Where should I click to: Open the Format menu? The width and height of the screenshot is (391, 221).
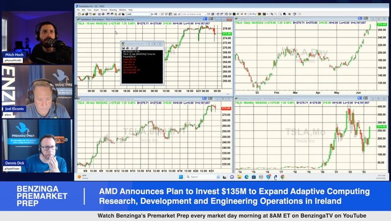click(104, 10)
